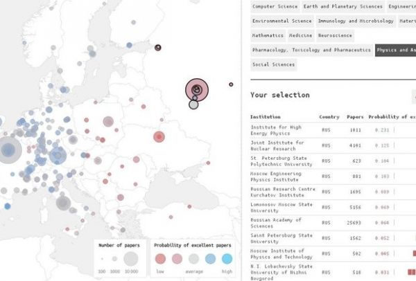The width and height of the screenshot is (416, 281).
Task: Choose Immunology and Microbiology filter
Action: click(356, 21)
